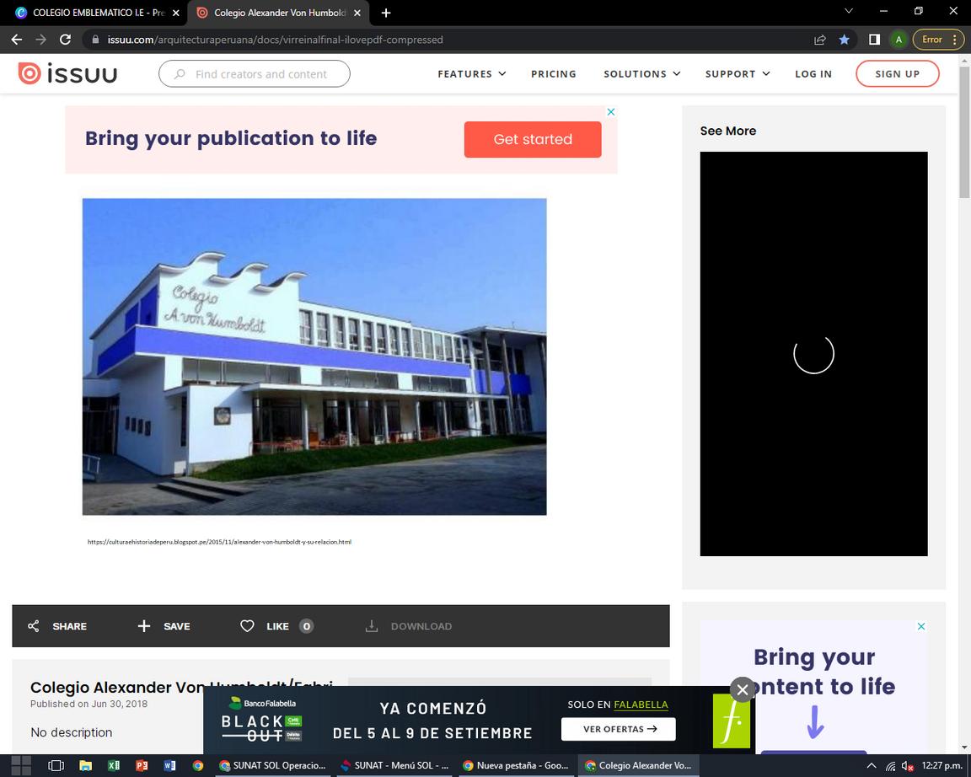Switch to Colegio Alexander Von Humboldt tab
The height and width of the screenshot is (777, 971).
[x=278, y=13]
